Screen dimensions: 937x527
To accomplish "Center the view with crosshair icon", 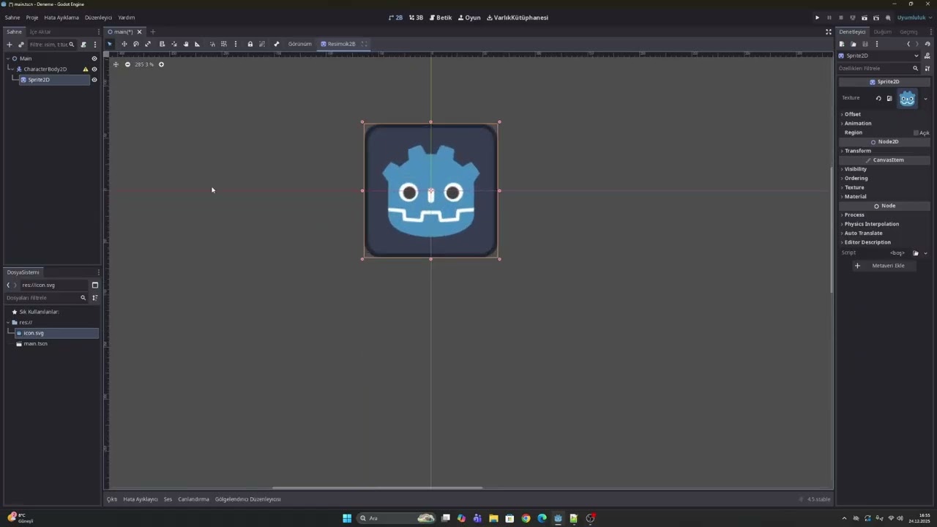I will coord(115,64).
